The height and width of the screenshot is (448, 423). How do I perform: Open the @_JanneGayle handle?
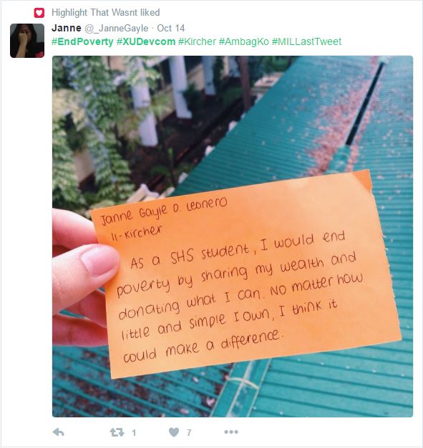[x=116, y=29]
